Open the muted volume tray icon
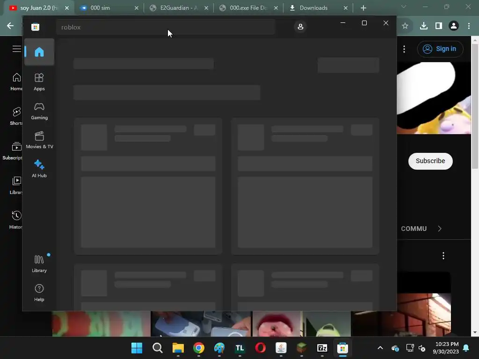Image resolution: width=479 pixels, height=359 pixels. tap(422, 348)
